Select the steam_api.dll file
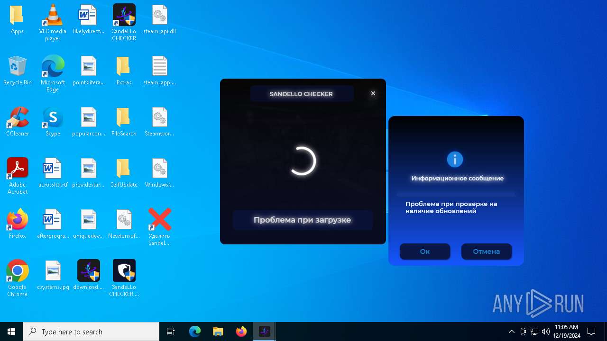This screenshot has width=607, height=341. (x=159, y=19)
